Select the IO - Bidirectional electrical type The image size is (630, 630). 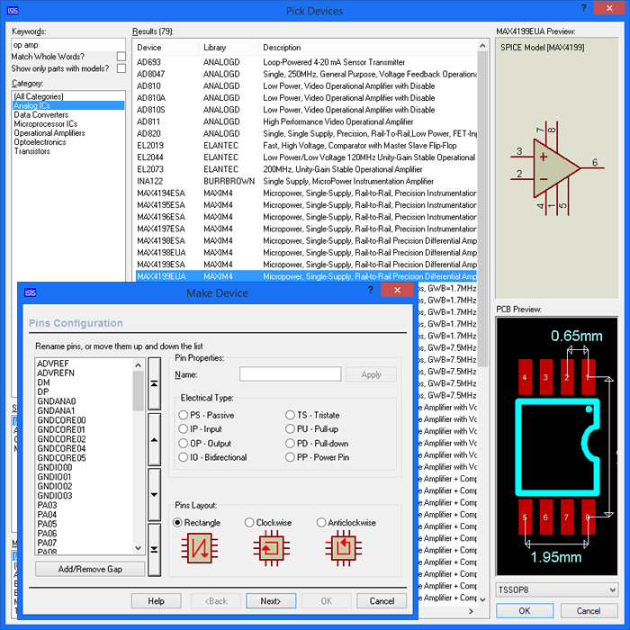tap(184, 457)
